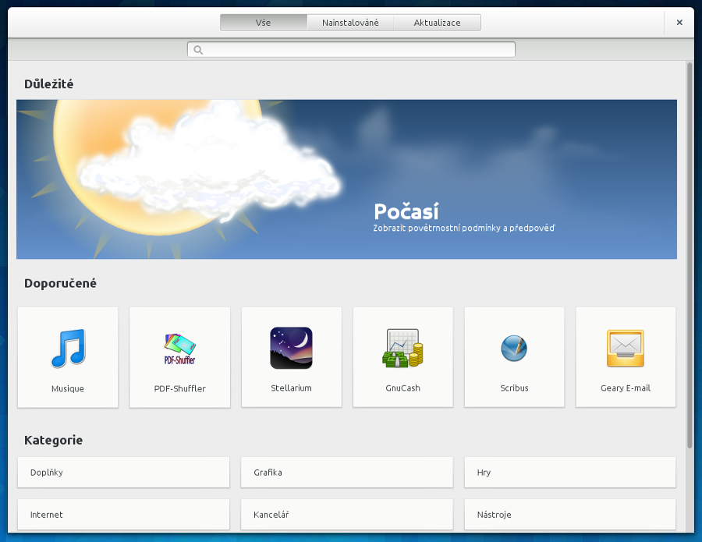Open the Scribus pen icon
Screen dimensions: 702x542
pos(514,348)
